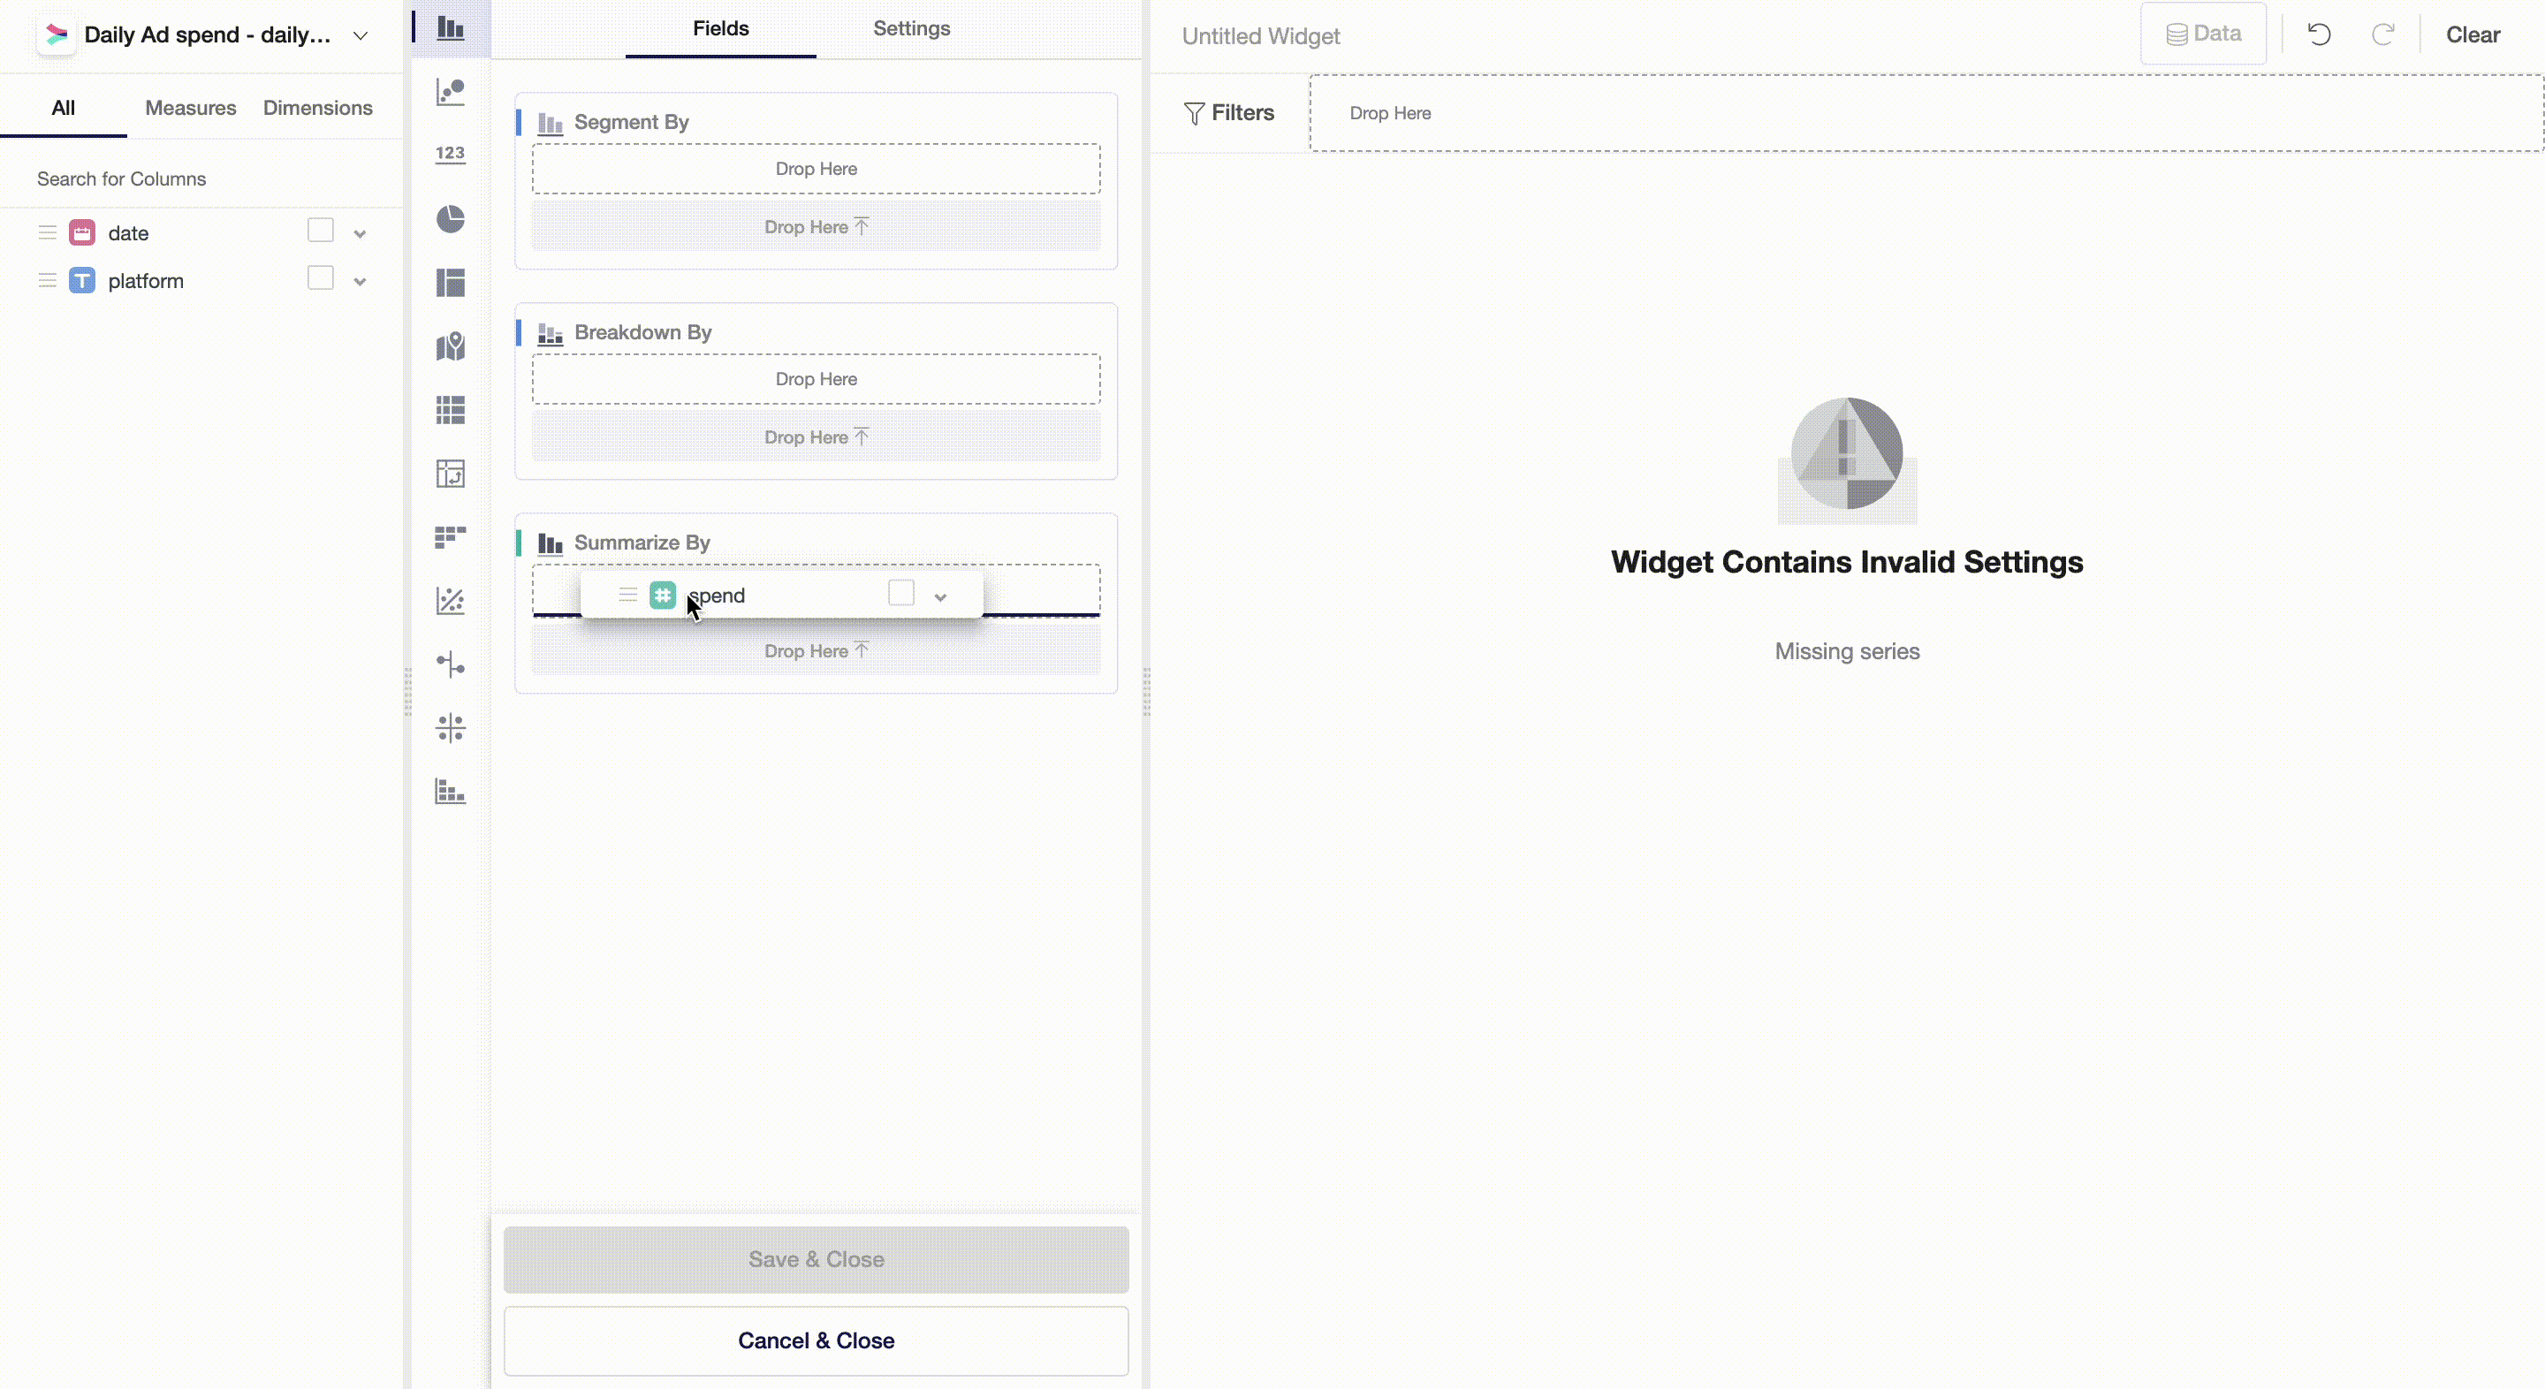Switch to the Settings tab
Screen dimensions: 2545x1389
click(x=911, y=28)
